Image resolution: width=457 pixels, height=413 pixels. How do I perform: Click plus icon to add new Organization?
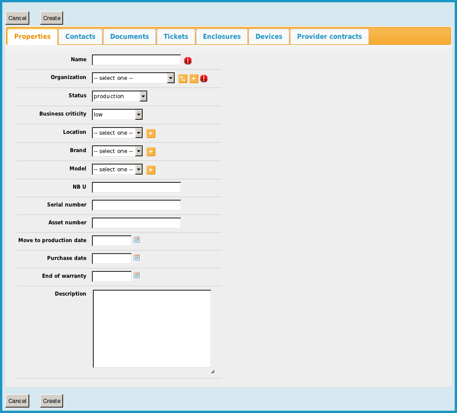coord(194,79)
